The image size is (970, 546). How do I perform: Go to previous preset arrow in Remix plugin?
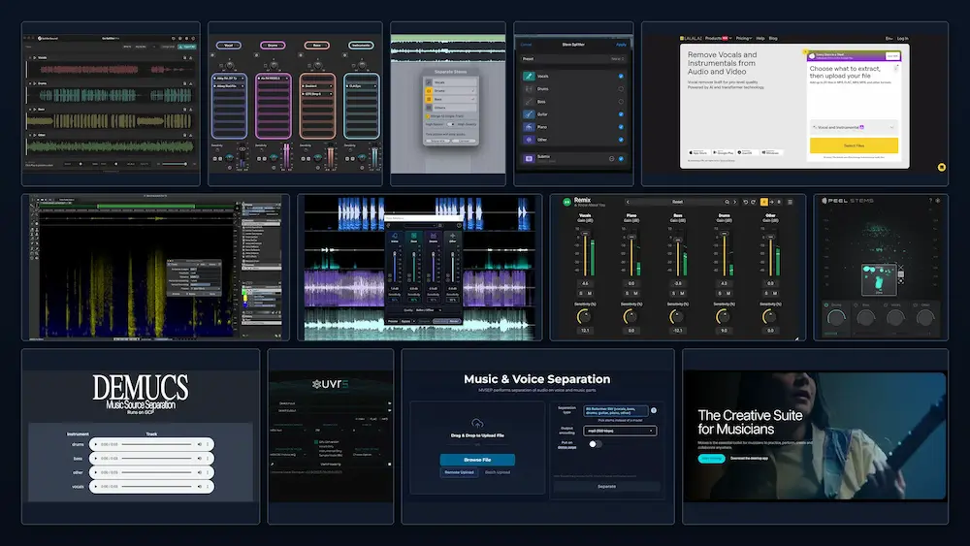628,202
